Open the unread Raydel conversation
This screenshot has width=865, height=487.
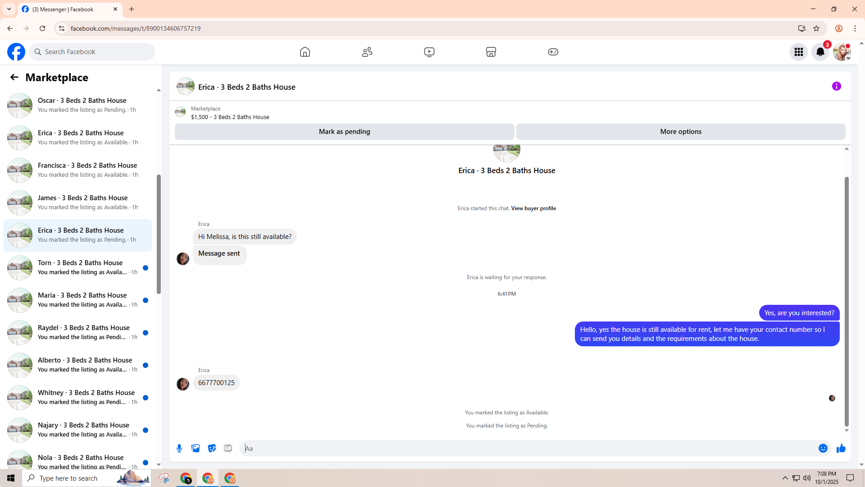(77, 332)
